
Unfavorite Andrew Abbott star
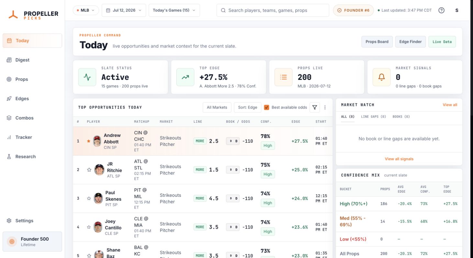coord(89,141)
